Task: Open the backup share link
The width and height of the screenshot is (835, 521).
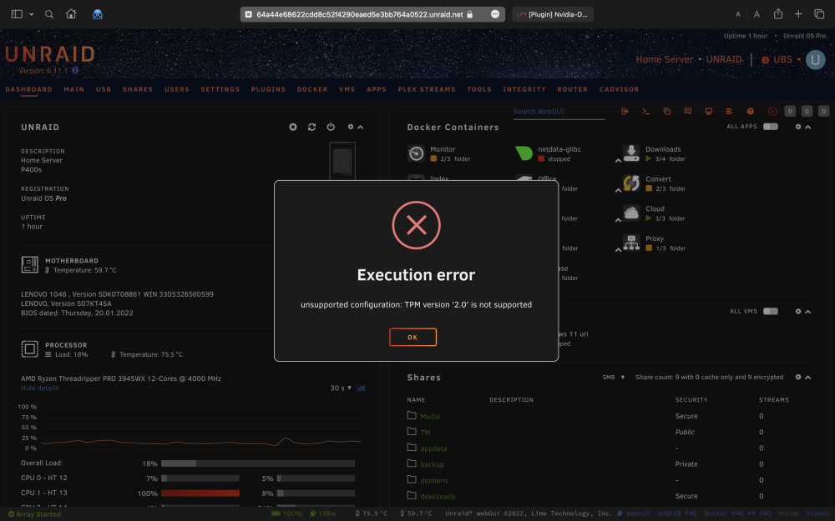Action: 432,464
